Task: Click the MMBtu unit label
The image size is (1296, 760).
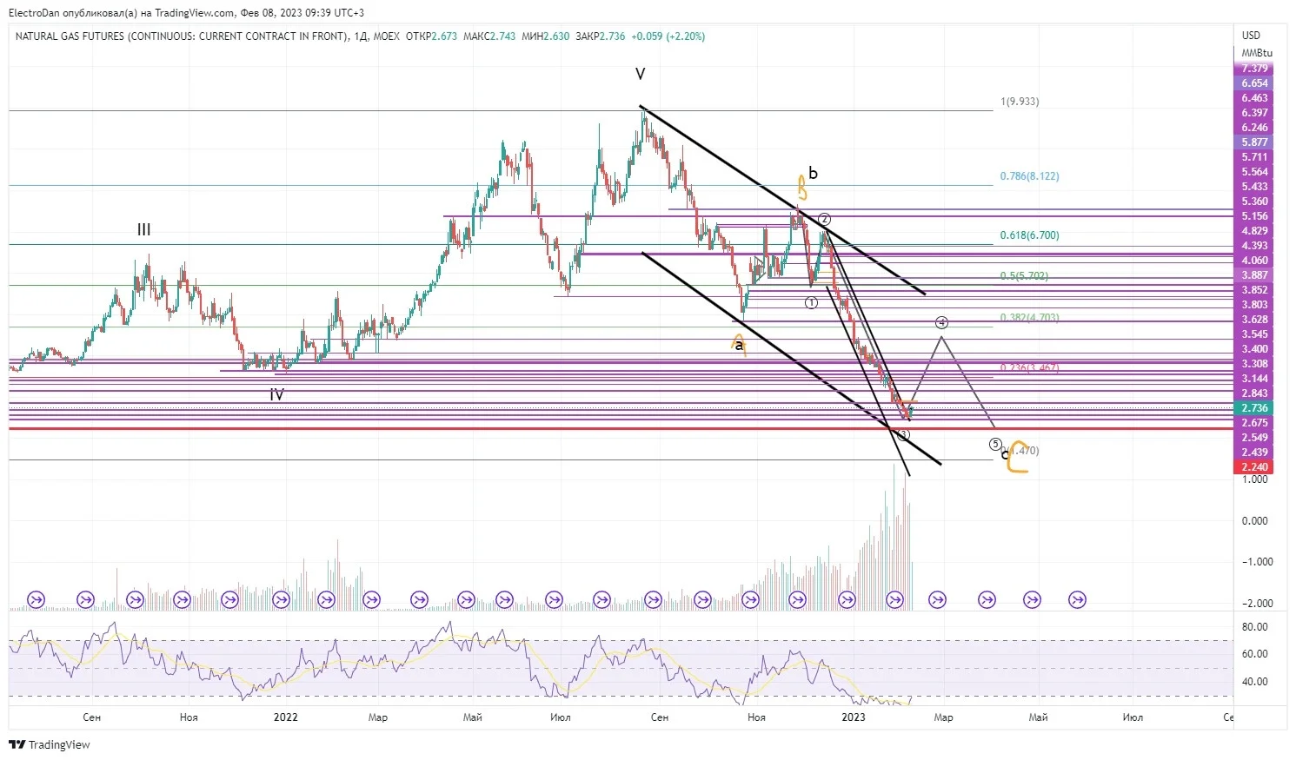Action: tap(1256, 53)
